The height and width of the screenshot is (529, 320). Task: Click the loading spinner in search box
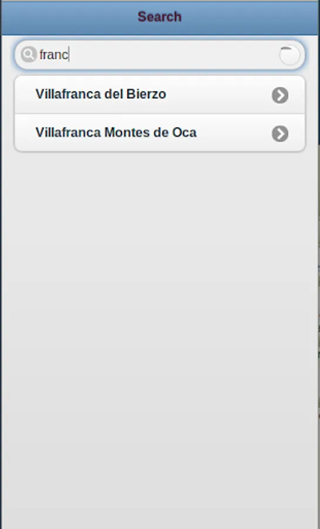click(x=289, y=55)
